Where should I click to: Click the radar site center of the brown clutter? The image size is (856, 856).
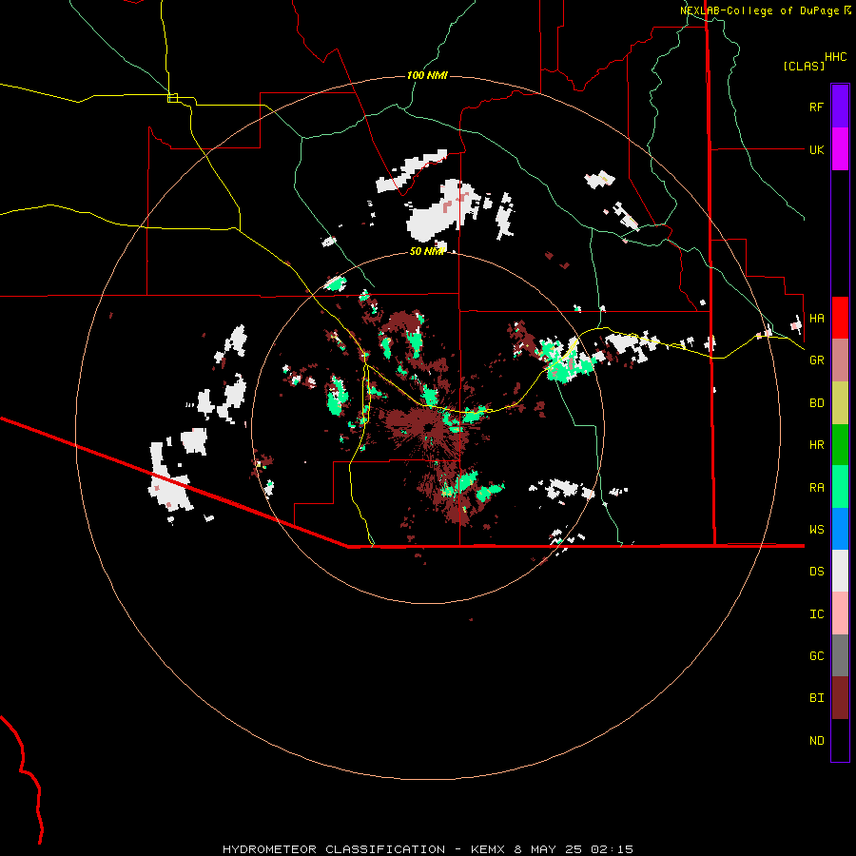coord(427,427)
